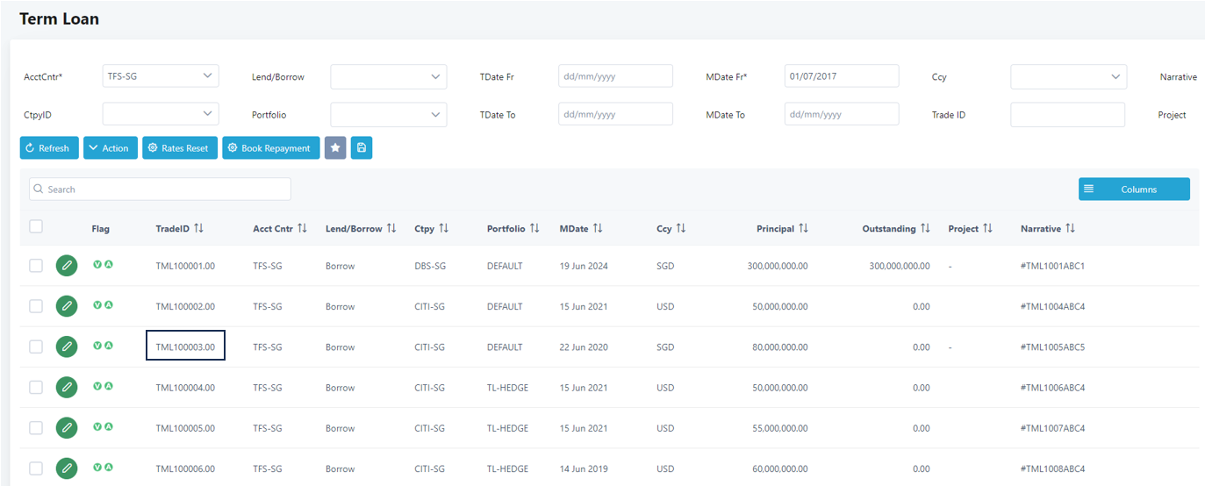The width and height of the screenshot is (1205, 486).
Task: Select checkbox for trade TML100005.00
Action: click(x=36, y=428)
